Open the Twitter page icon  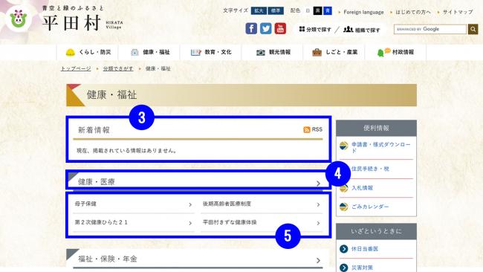(x=265, y=29)
